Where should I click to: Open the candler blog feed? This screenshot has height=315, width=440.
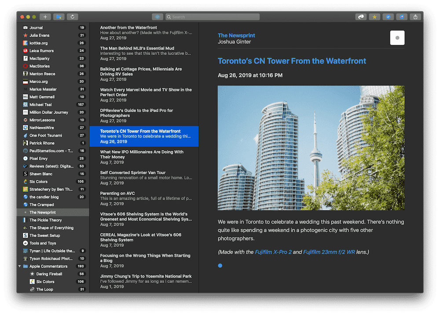(x=53, y=197)
